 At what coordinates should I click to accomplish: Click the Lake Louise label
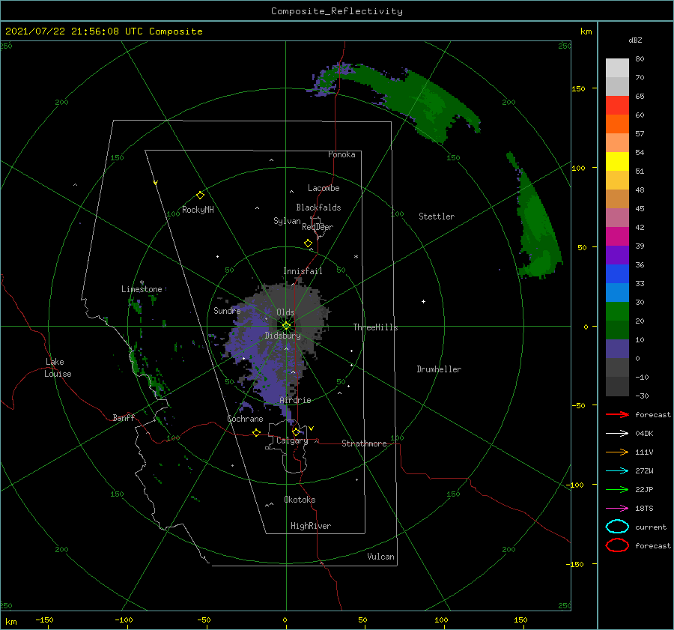[58, 368]
